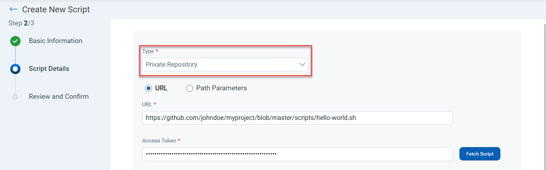The height and width of the screenshot is (170, 546).
Task: Click the Type field label
Action: 148,51
